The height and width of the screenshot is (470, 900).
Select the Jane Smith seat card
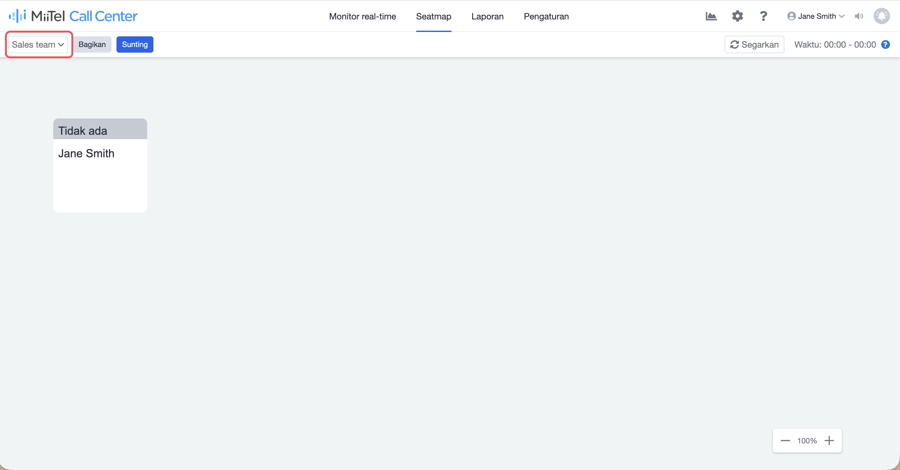[x=100, y=165]
